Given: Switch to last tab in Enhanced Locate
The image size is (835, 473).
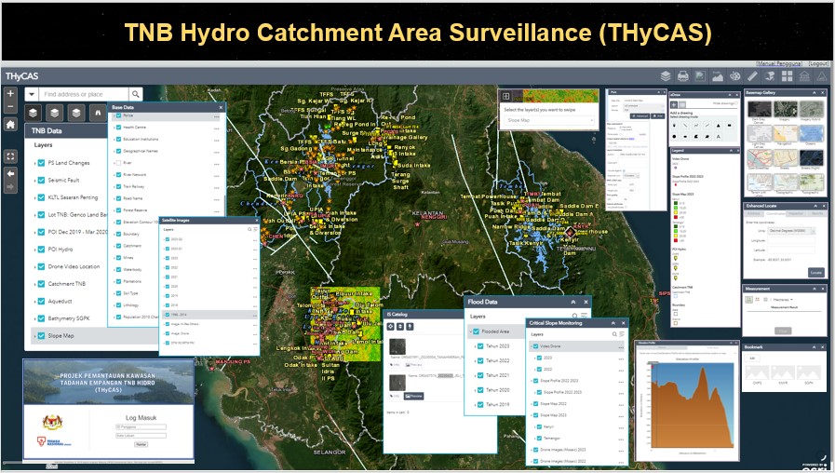Looking at the screenshot, I should (x=817, y=213).
